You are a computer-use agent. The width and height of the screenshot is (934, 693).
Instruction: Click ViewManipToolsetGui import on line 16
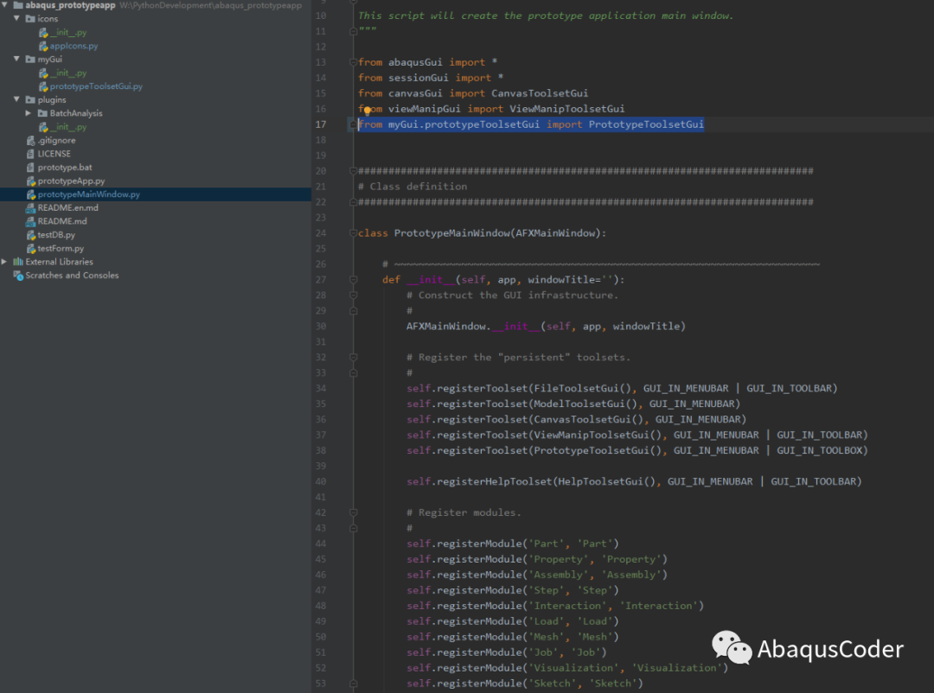click(x=566, y=108)
